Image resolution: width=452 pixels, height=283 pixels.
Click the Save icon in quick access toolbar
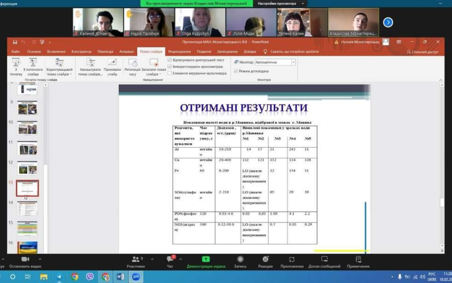(x=15, y=42)
